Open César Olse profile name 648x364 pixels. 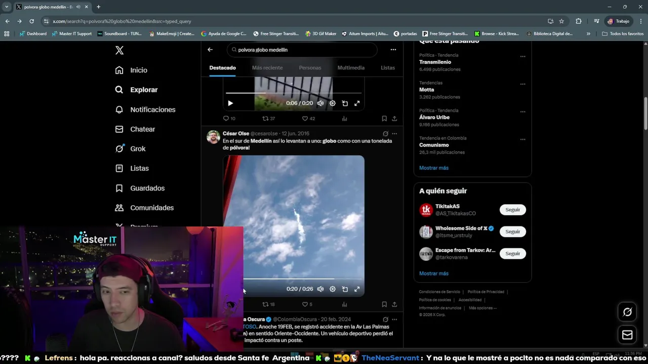[x=236, y=133]
